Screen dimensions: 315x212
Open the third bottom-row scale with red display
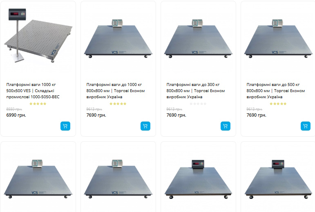pos(198,179)
